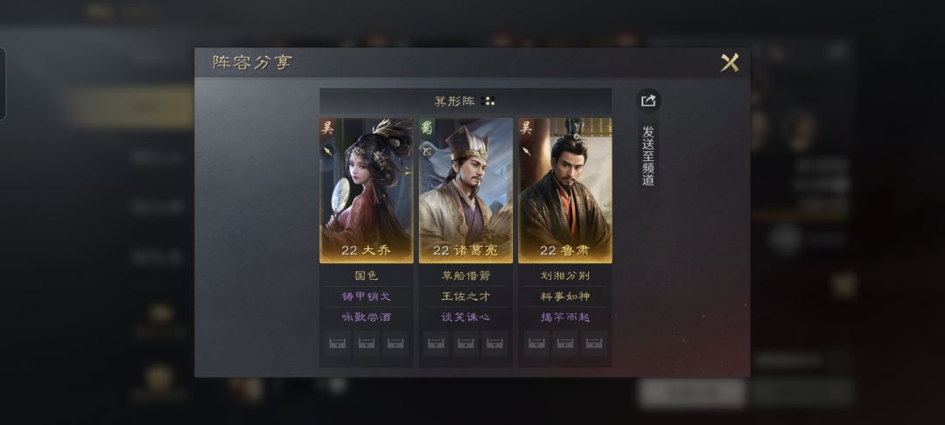945x425 pixels.
Task: Select 大乔's third equipment slot icon
Action: tap(395, 343)
